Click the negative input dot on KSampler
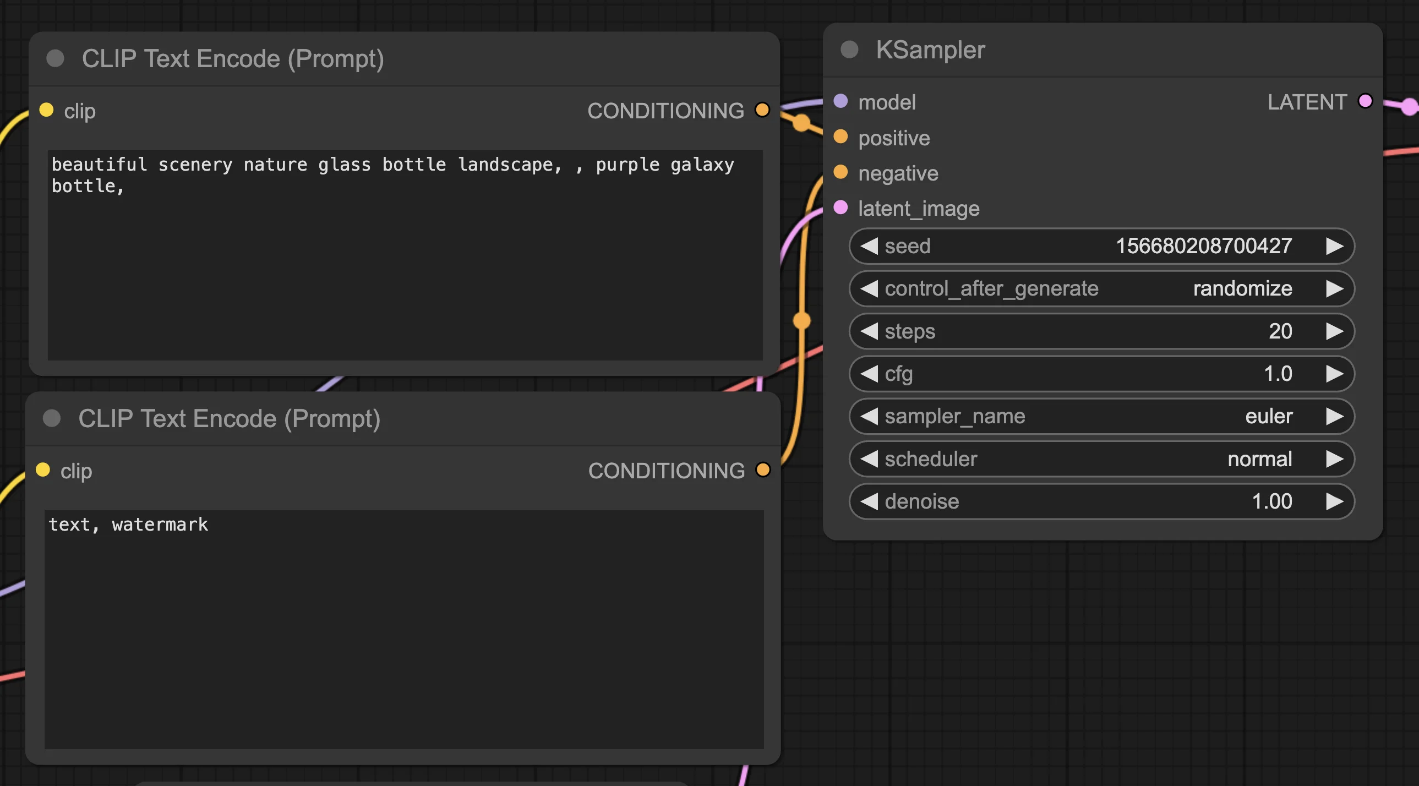Image resolution: width=1419 pixels, height=786 pixels. [x=839, y=172]
